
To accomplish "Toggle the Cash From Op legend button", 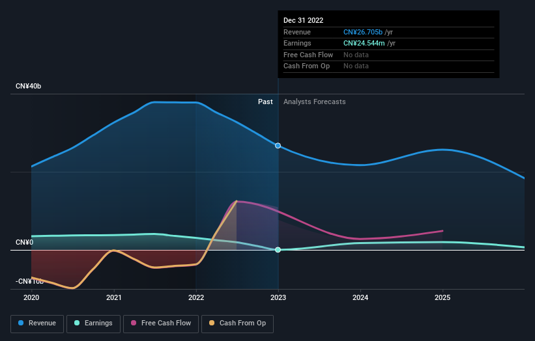I will coord(237,323).
